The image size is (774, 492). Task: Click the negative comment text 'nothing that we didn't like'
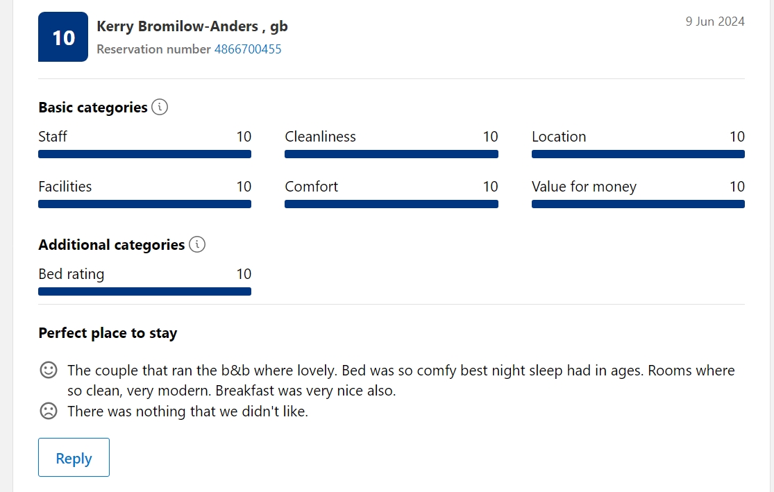(187, 411)
